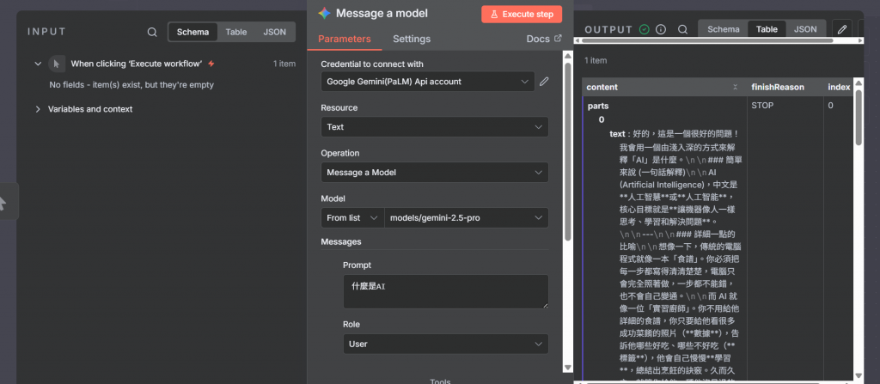Open the Resource dropdown showing Text
The height and width of the screenshot is (384, 880).
tap(434, 127)
